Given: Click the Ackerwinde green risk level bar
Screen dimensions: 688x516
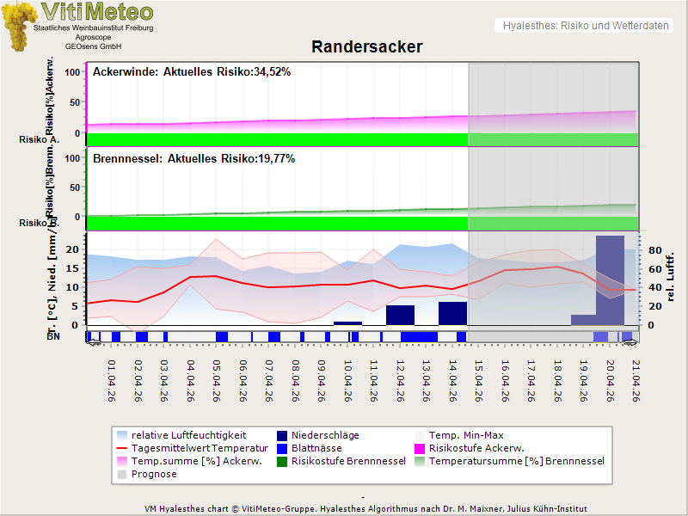Looking at the screenshot, I should click(275, 139).
